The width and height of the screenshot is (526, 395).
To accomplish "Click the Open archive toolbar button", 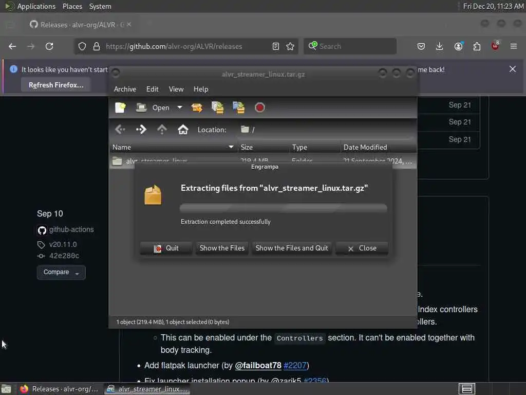I will tap(153, 107).
